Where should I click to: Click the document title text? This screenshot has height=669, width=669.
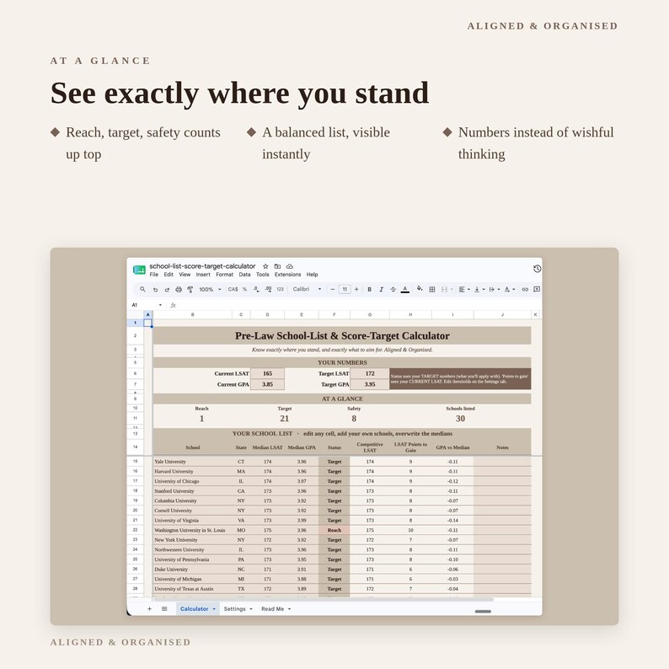(x=202, y=266)
